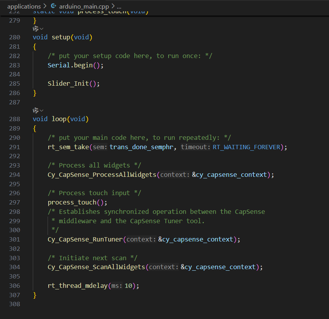The height and width of the screenshot is (319, 329).
Task: Click the 'put your setup code here' comment
Action: coord(130,56)
